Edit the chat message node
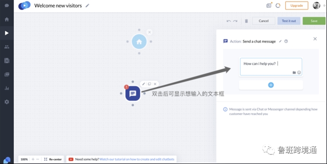This screenshot has width=327, height=164. point(143,84)
